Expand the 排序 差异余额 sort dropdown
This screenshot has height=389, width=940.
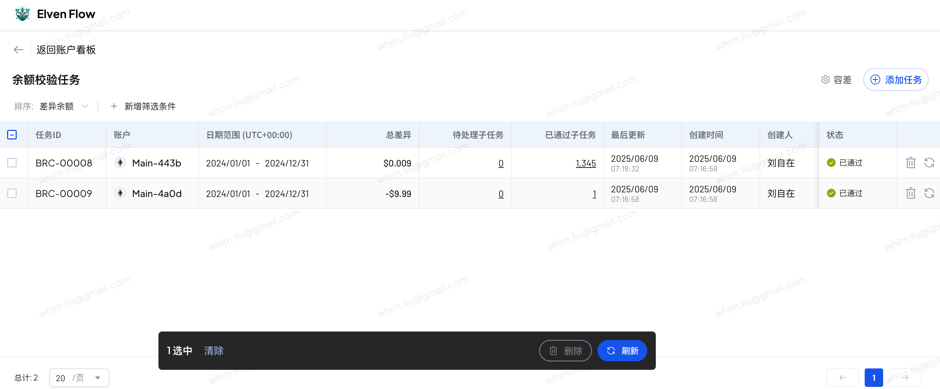(64, 106)
